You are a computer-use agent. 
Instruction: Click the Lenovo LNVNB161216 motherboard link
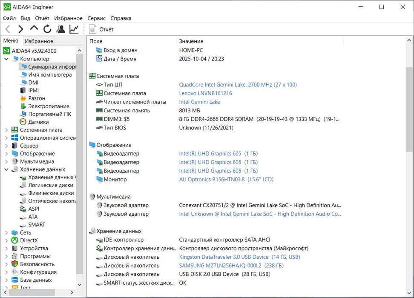(205, 93)
